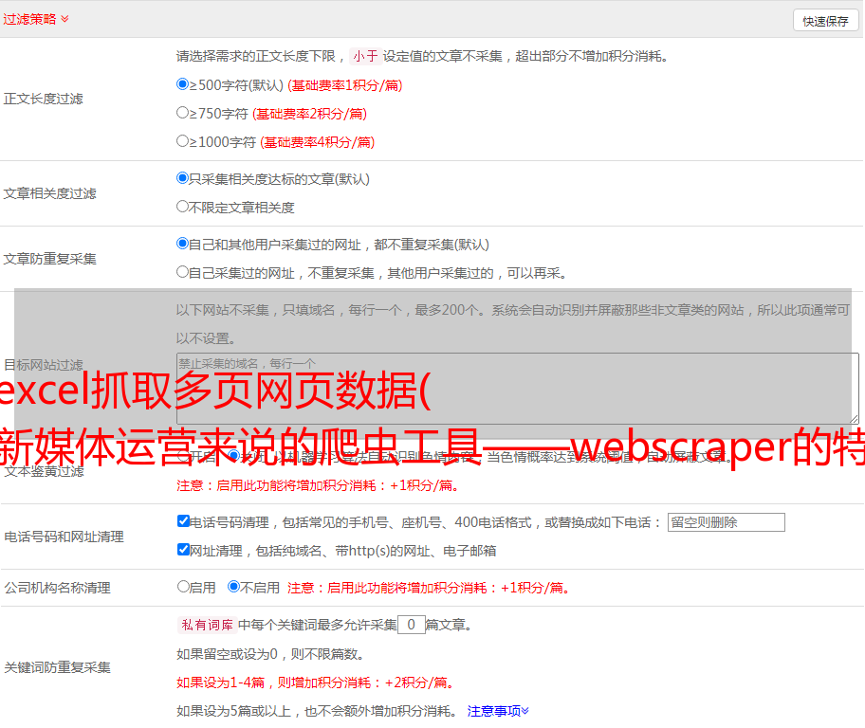Image resolution: width=865 pixels, height=728 pixels.
Task: Click the 禁止采集的域名 textarea
Action: tap(518, 389)
